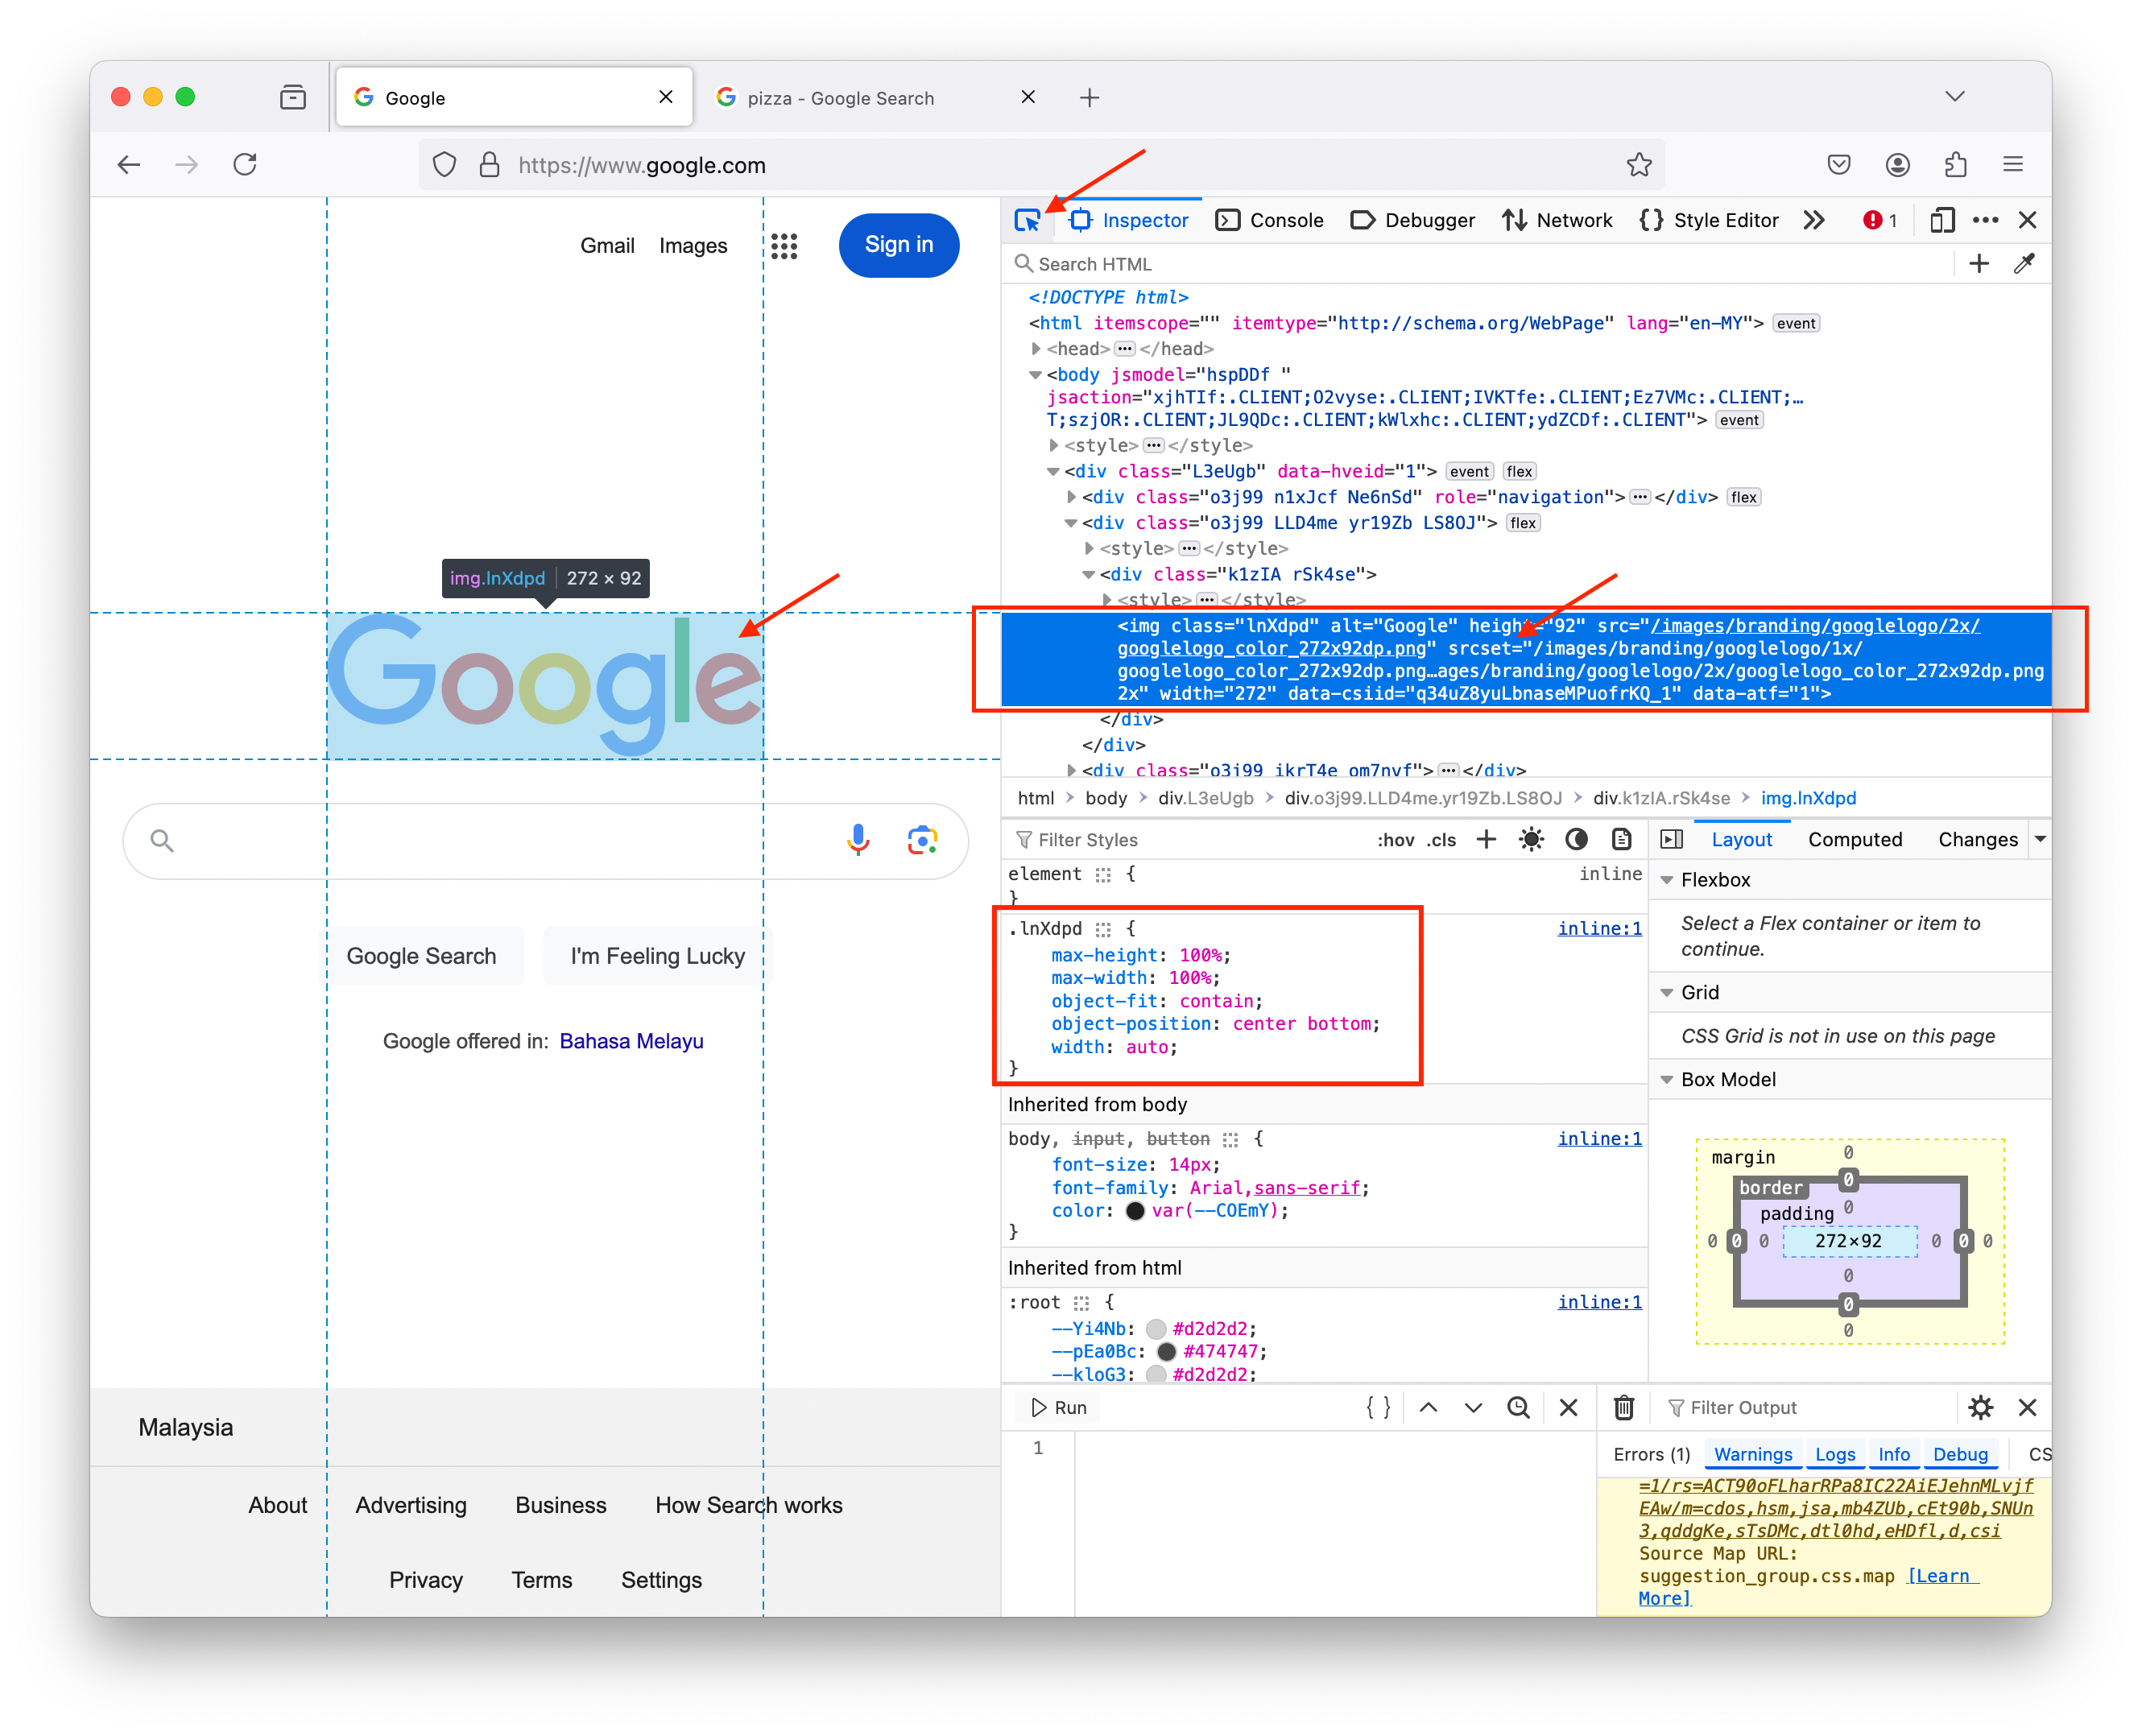Open the sidebar tabs overflow dropdown
Viewport: 2142px width, 1736px height.
(x=2040, y=839)
